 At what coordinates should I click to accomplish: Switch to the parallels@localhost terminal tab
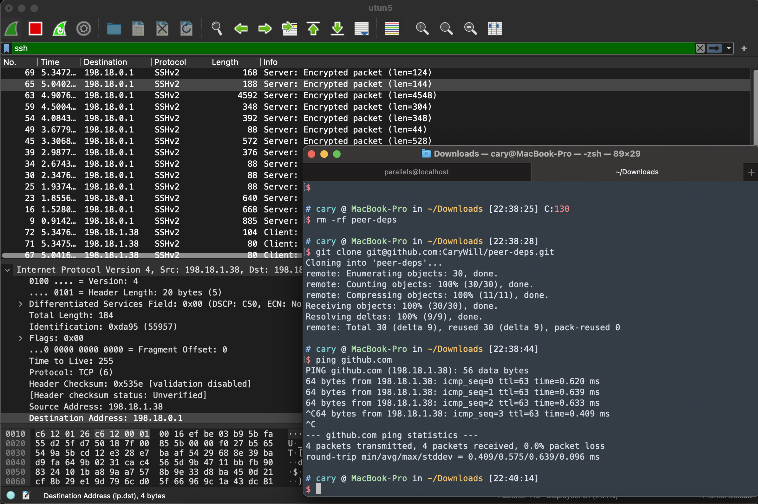pos(416,172)
